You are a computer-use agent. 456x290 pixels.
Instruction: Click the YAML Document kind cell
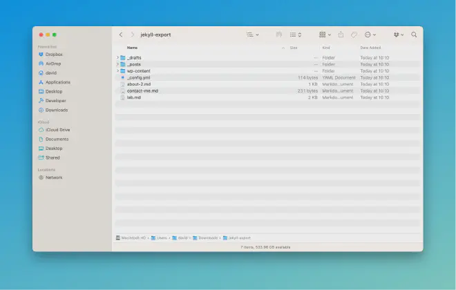(x=339, y=77)
